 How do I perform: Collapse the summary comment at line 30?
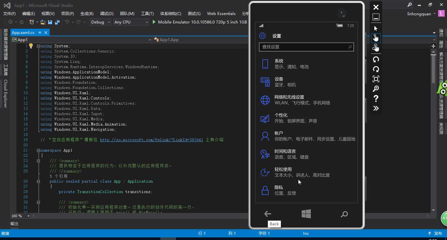tap(38, 202)
